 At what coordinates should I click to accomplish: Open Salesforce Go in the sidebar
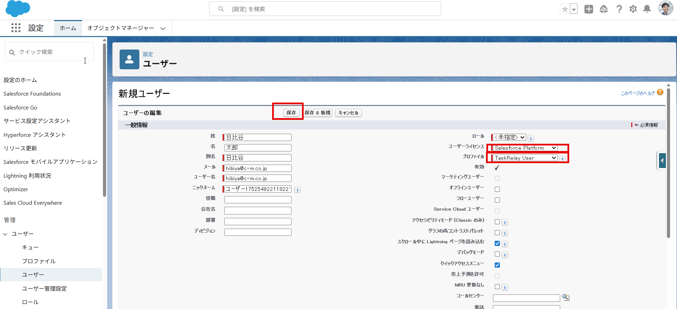(x=20, y=107)
